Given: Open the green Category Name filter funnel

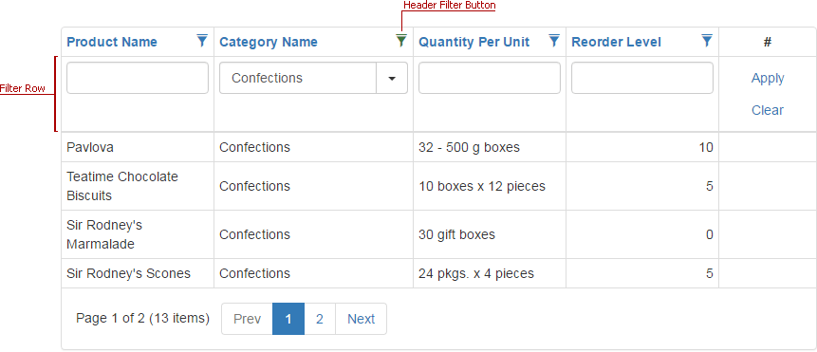Looking at the screenshot, I should [401, 41].
